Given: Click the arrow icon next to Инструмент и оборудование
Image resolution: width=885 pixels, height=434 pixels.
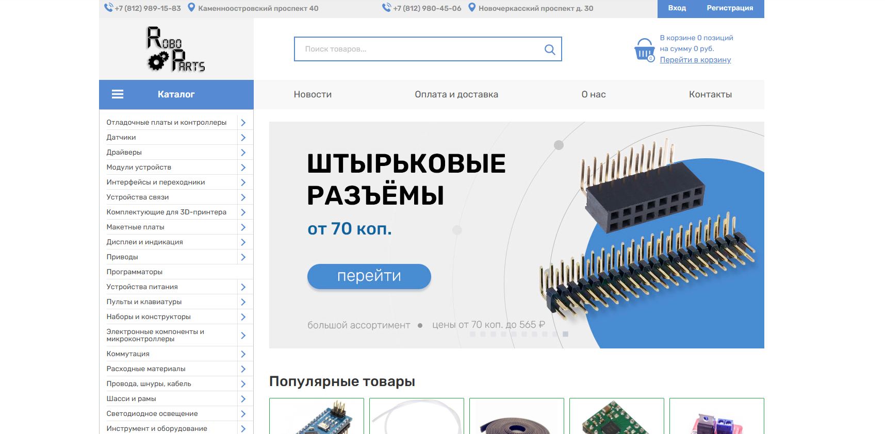Looking at the screenshot, I should [x=243, y=429].
